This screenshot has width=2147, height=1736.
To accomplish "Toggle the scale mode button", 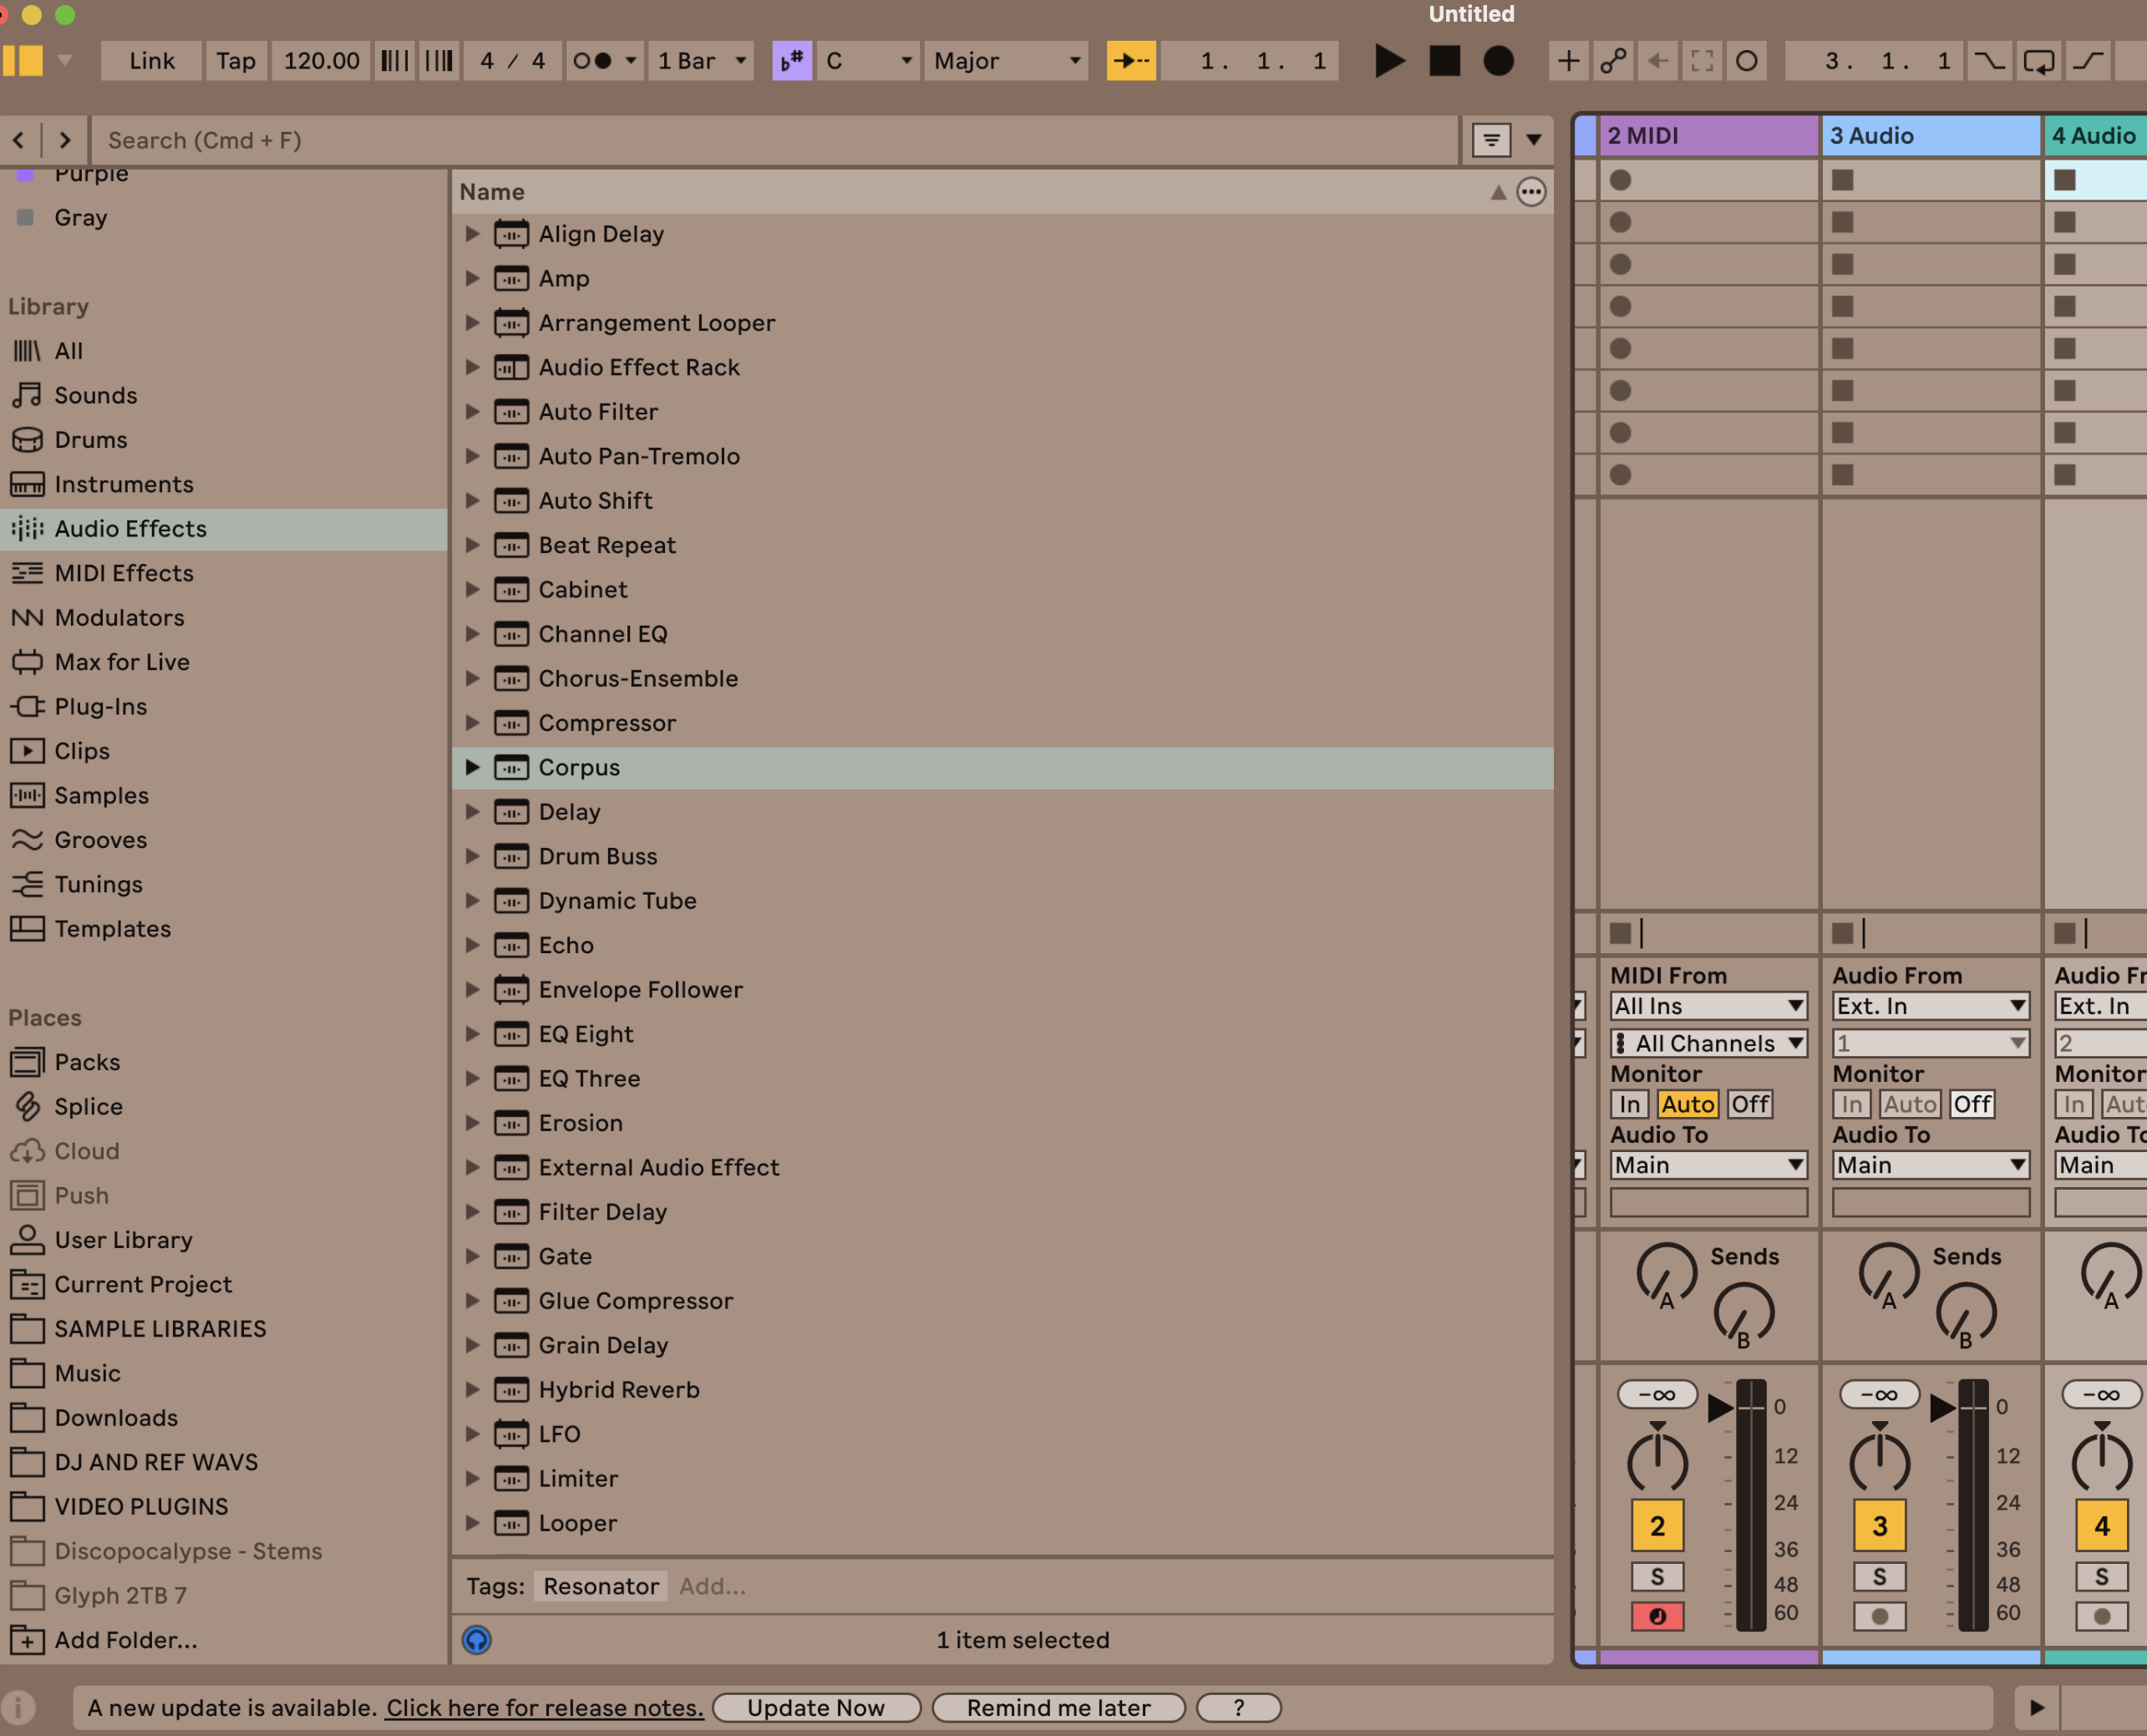I will click(x=792, y=61).
